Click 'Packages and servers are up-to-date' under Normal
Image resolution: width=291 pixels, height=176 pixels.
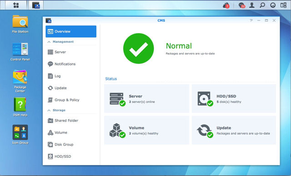[190, 54]
